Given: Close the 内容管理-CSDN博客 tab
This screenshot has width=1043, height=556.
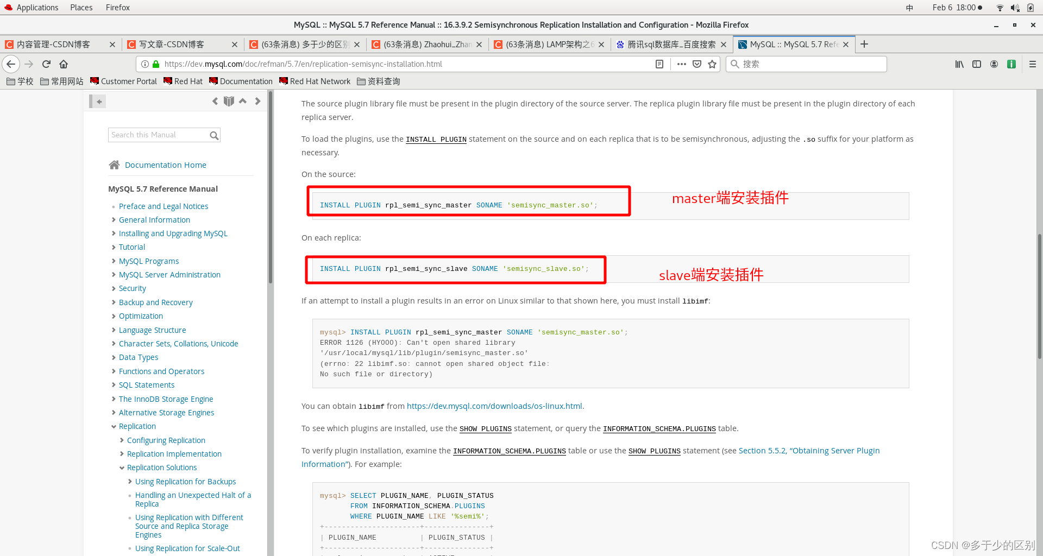Looking at the screenshot, I should [112, 45].
